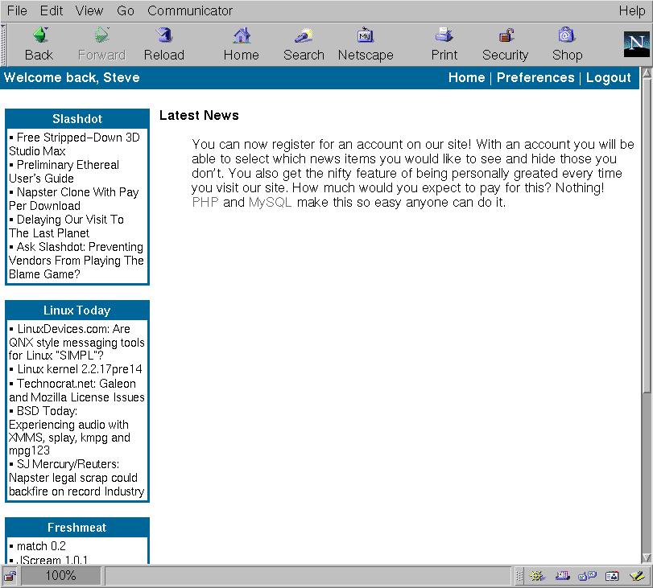
Task: Click the vertical scrollbar thumb
Action: pyautogui.click(x=647, y=236)
